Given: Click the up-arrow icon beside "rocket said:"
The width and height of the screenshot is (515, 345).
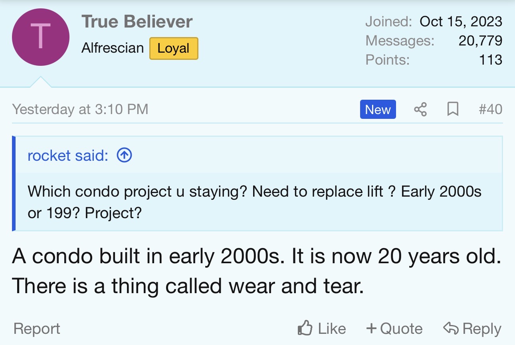Looking at the screenshot, I should point(124,156).
